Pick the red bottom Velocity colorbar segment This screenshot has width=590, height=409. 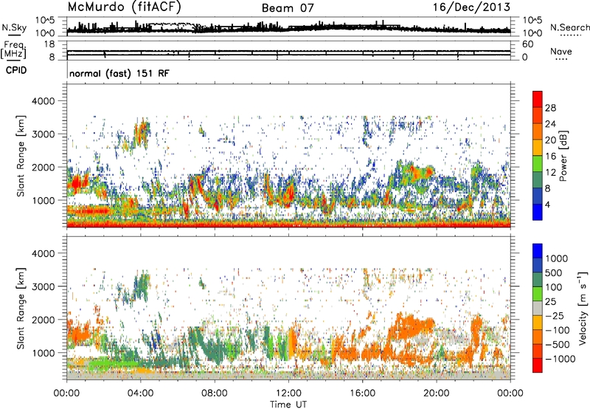tap(538, 365)
